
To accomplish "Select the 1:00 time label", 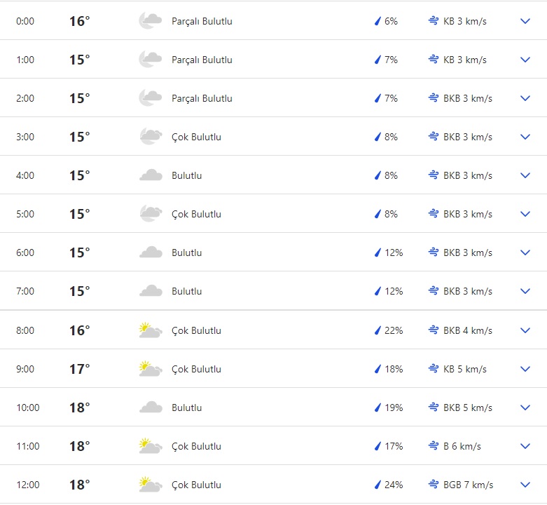I will coord(25,60).
